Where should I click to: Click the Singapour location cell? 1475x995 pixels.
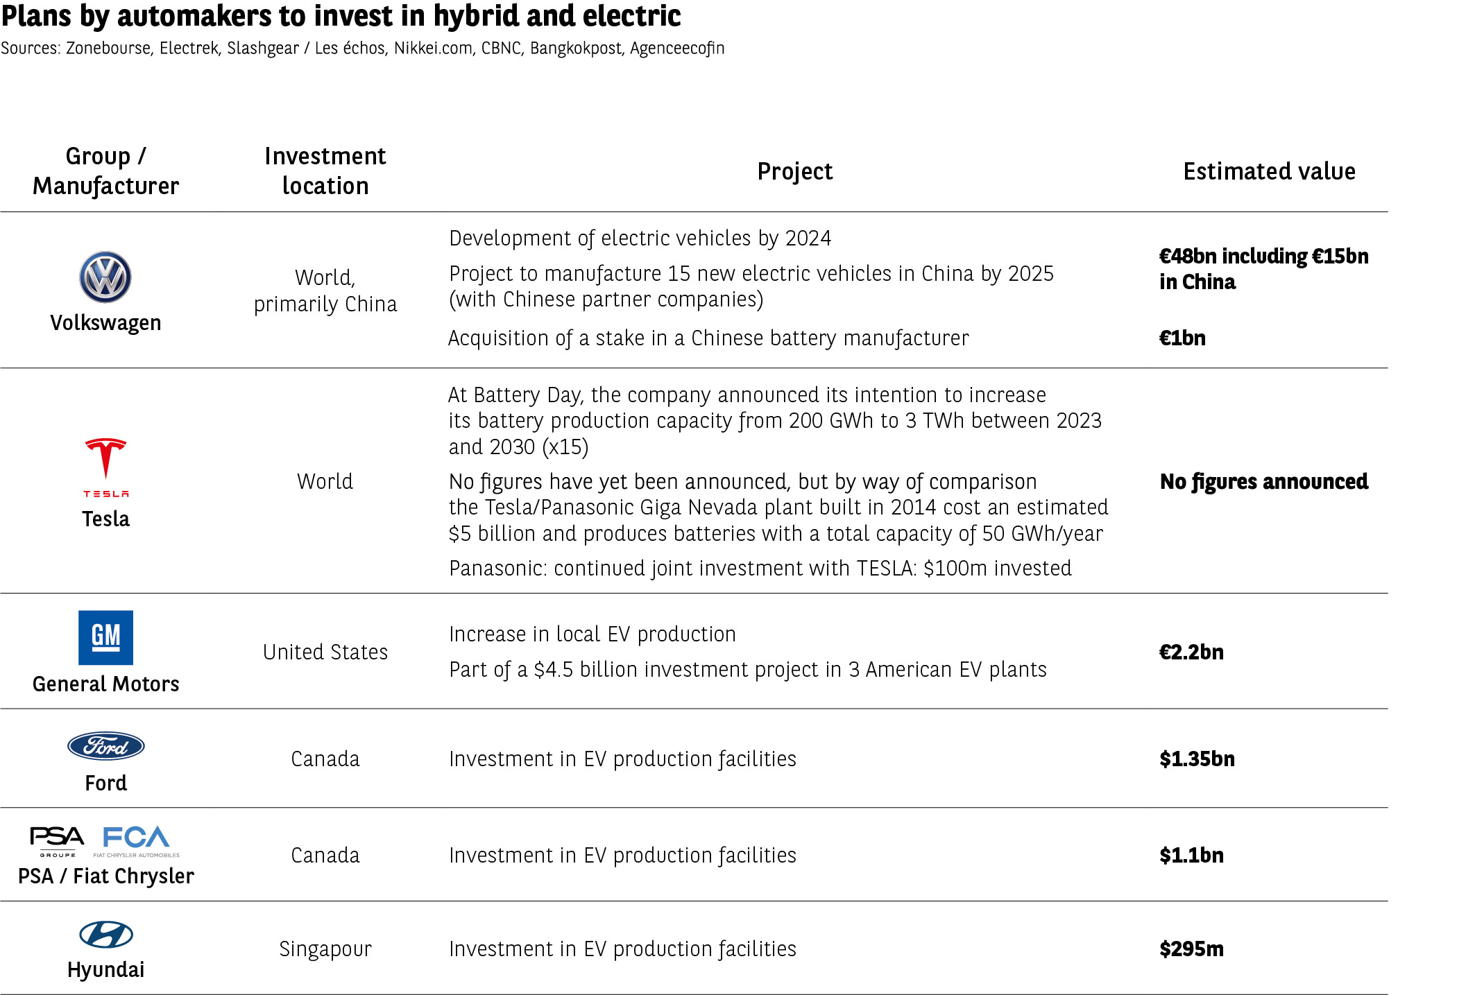(x=325, y=949)
